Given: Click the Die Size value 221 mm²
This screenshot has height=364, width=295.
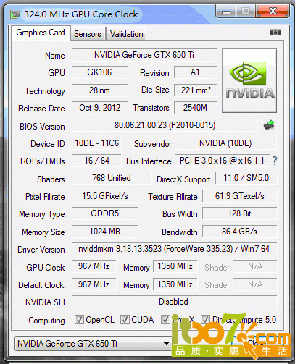Looking at the screenshot, I should pyautogui.click(x=195, y=90).
